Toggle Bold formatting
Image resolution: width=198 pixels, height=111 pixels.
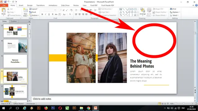[42, 14]
